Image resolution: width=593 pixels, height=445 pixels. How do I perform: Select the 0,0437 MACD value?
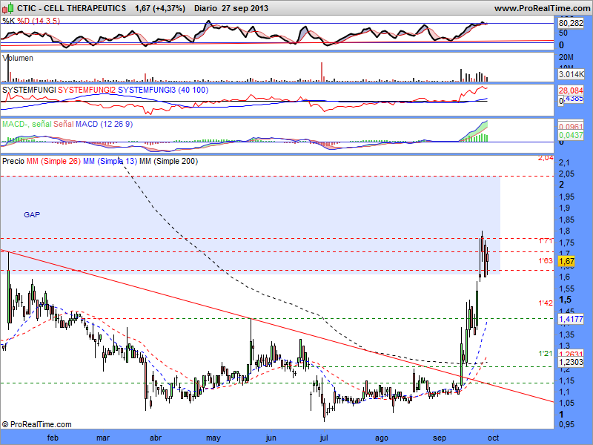coord(571,135)
